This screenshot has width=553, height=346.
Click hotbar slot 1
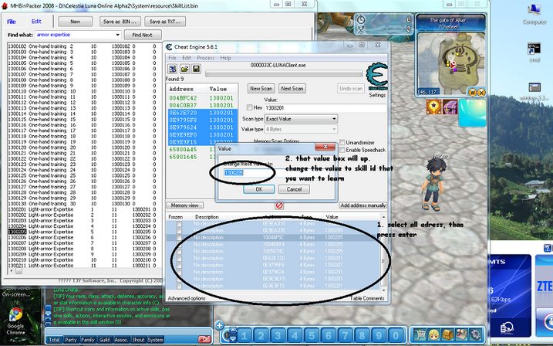point(244,335)
